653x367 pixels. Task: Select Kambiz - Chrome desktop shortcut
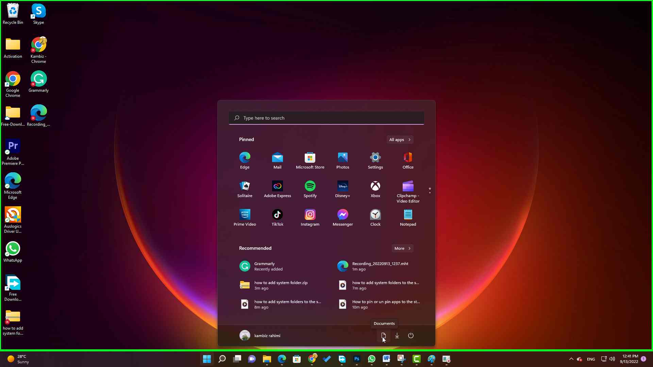tap(38, 50)
